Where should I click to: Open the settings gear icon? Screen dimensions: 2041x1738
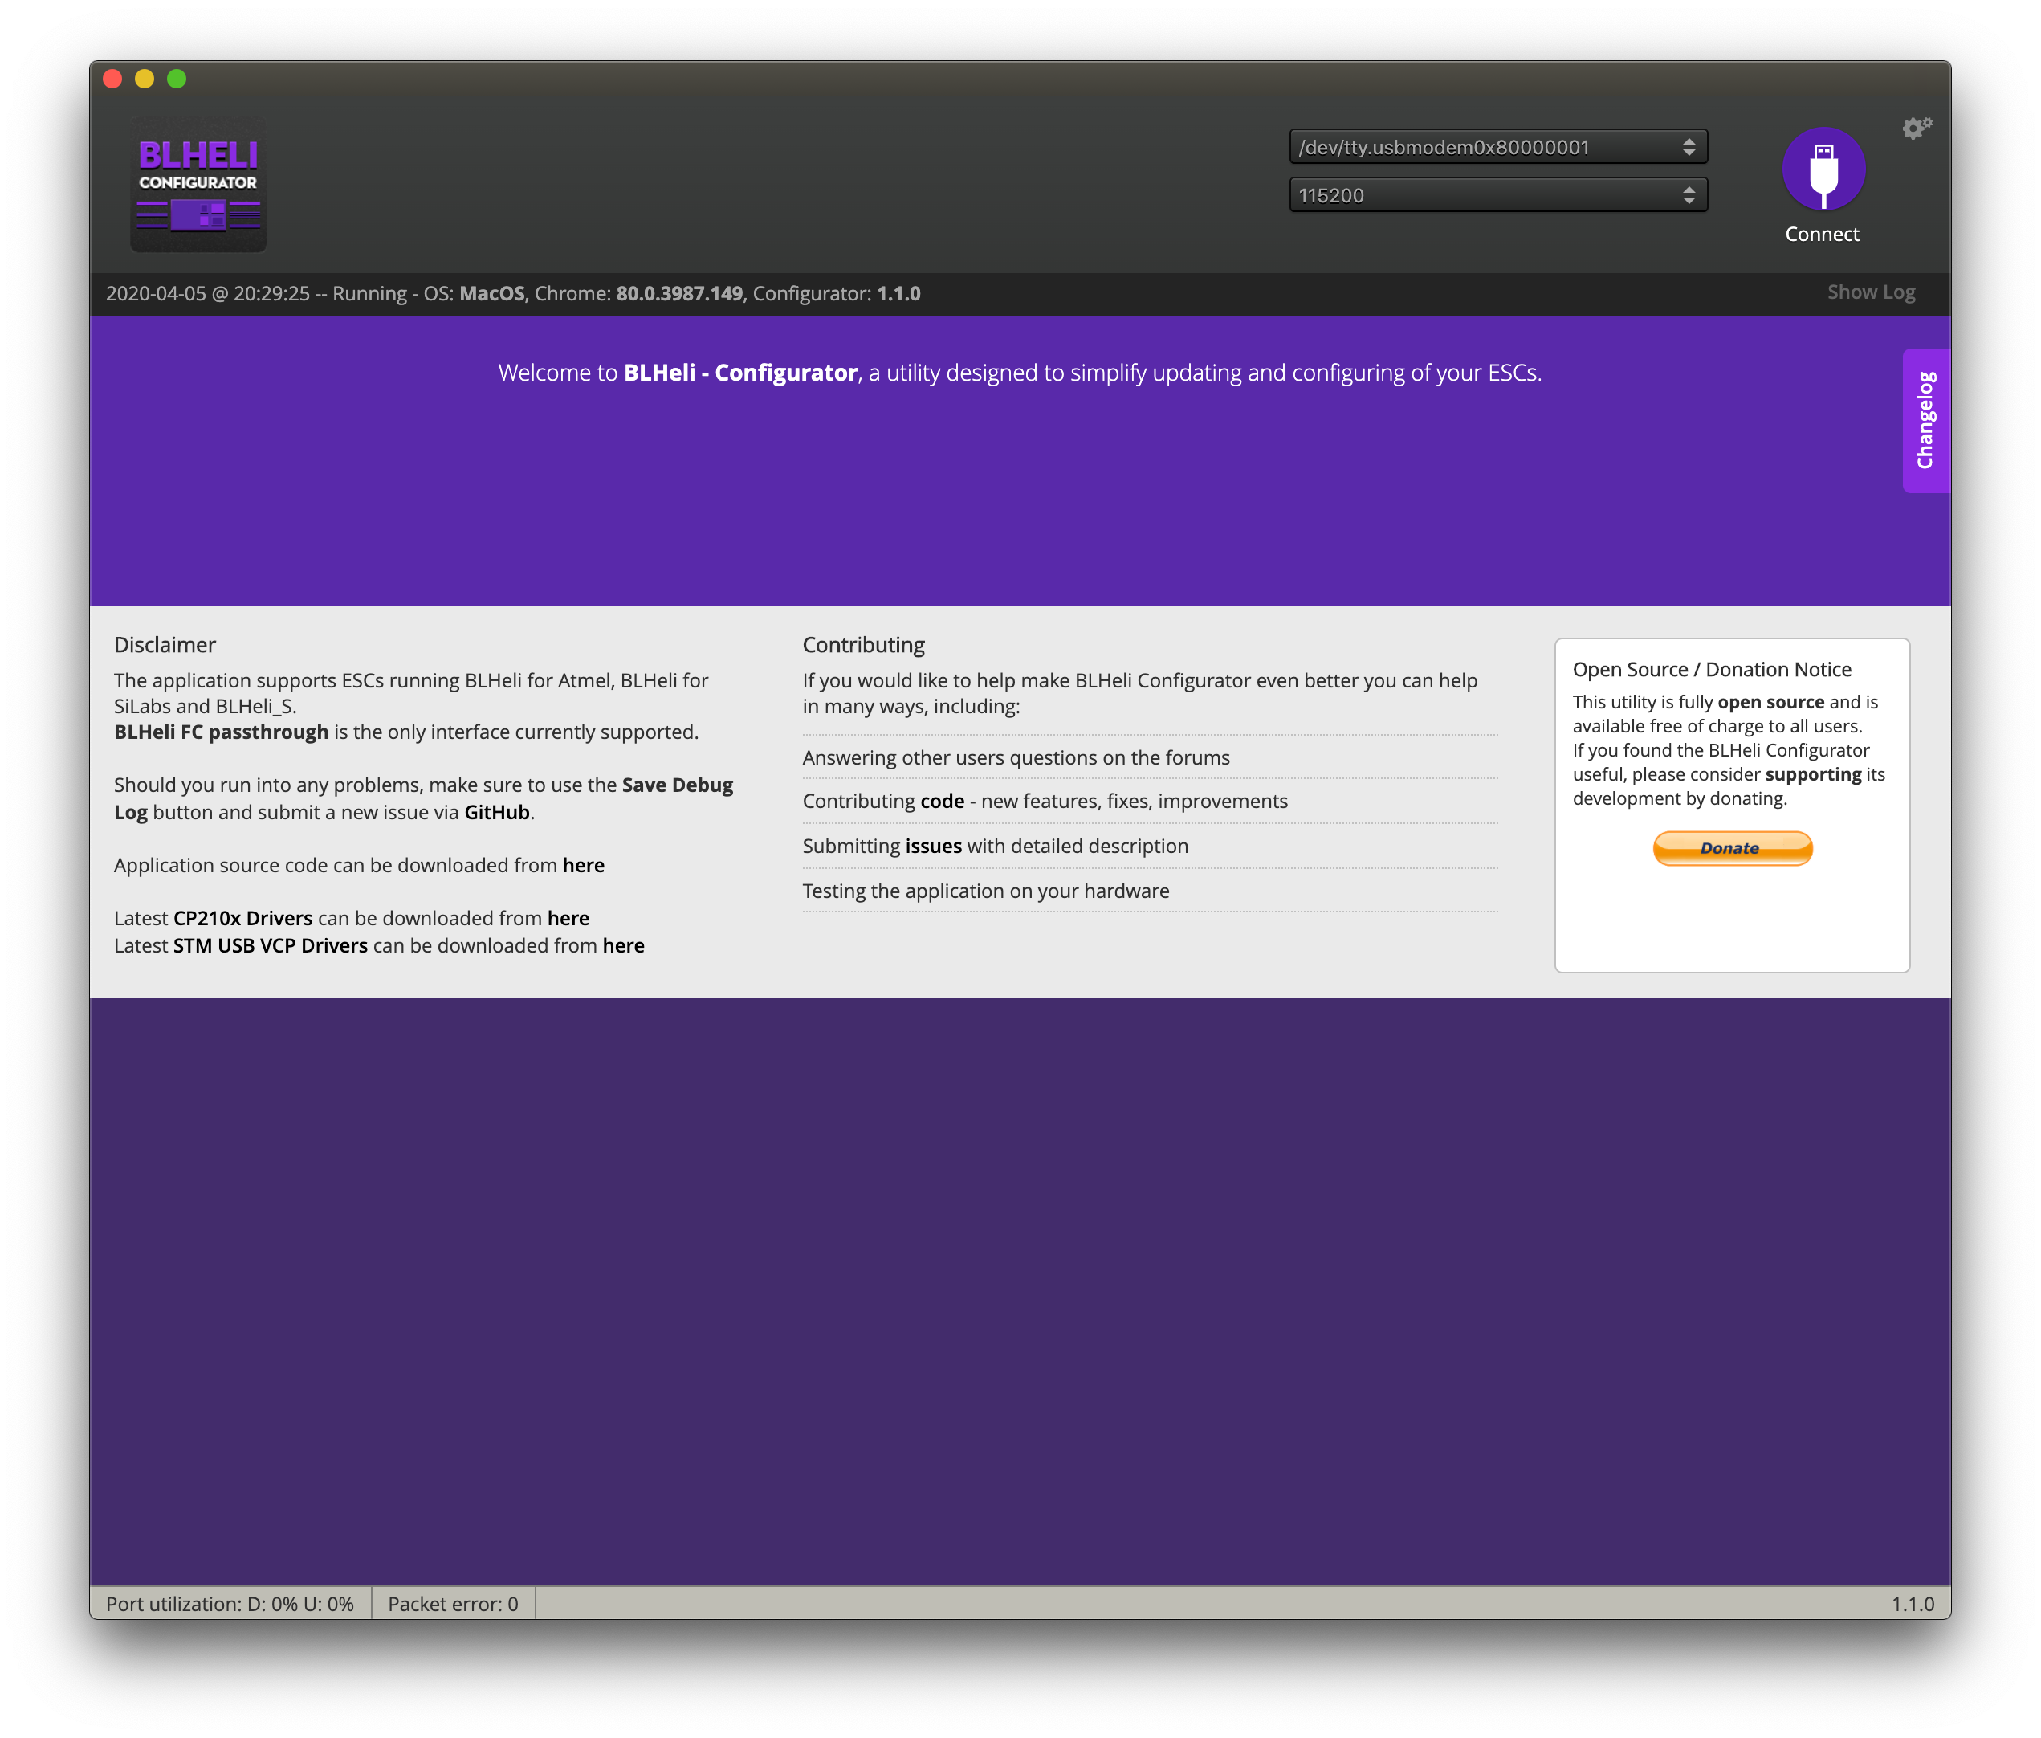point(1916,128)
